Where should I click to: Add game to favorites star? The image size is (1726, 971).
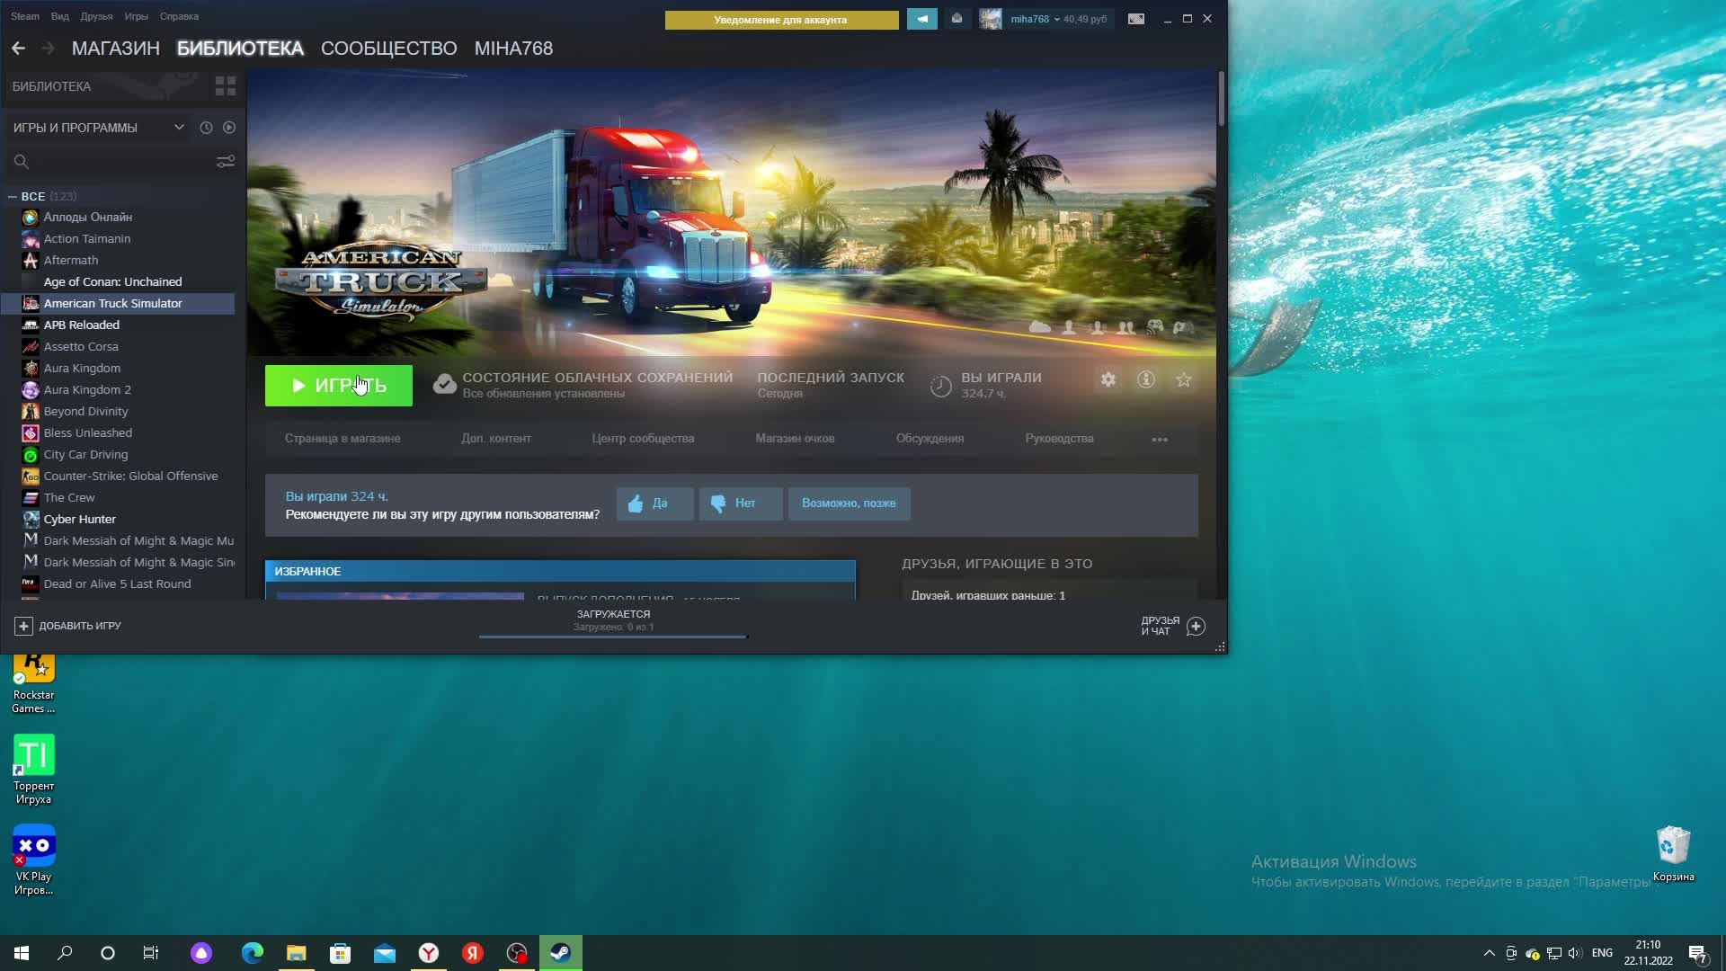pyautogui.click(x=1183, y=380)
